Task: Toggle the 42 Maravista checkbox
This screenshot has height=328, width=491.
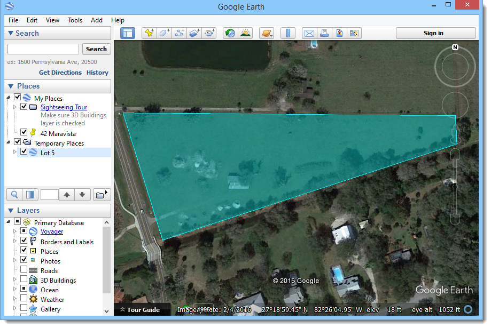Action: point(24,132)
